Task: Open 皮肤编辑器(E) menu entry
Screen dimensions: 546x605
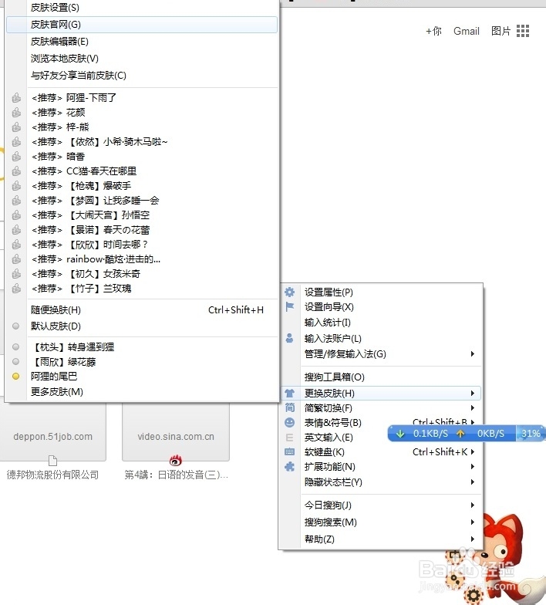Action: click(x=142, y=42)
